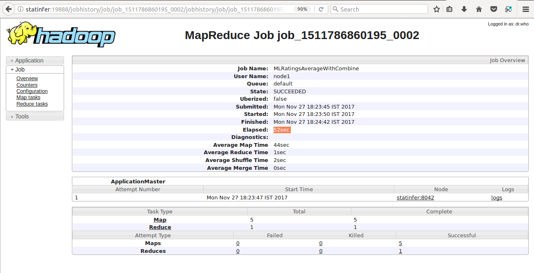The image size is (534, 273).
Task: Click the Hadoop elephant logo
Action: tap(61, 35)
